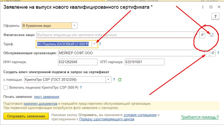Expand the Оформить dropdown arrow
This screenshot has width=224, height=125.
tap(74, 26)
